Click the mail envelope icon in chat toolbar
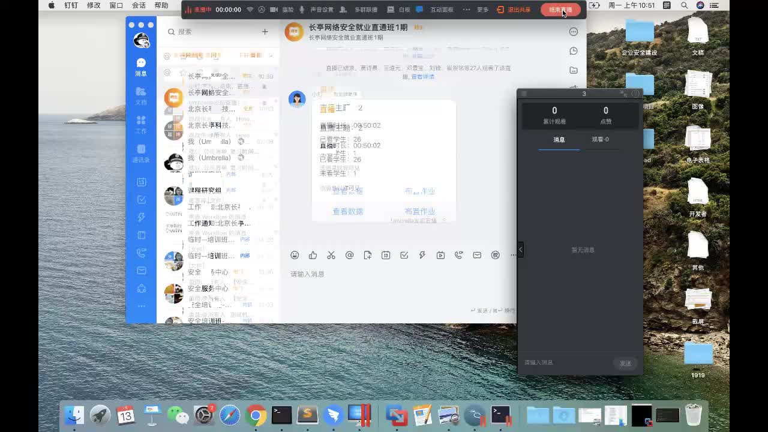The width and height of the screenshot is (768, 432). (477, 255)
